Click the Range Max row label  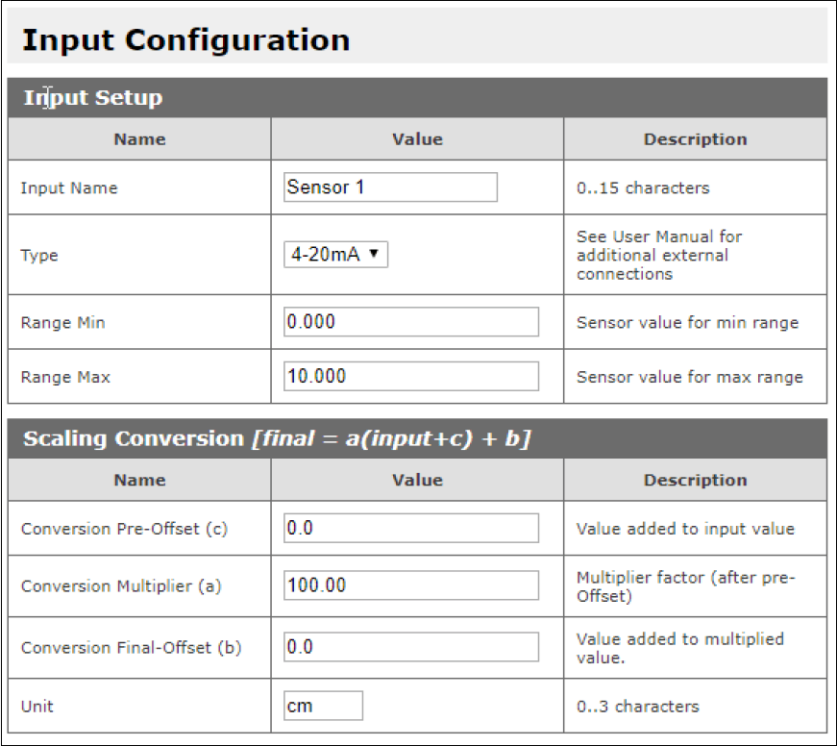pyautogui.click(x=65, y=378)
